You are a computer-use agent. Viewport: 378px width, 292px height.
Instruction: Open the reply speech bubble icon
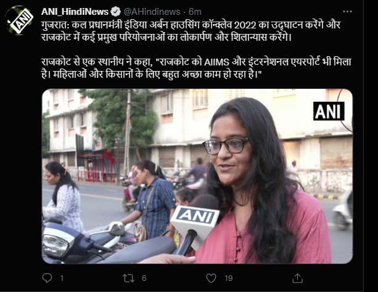[47, 278]
